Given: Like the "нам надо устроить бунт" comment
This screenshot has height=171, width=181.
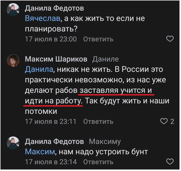Looking at the screenshot, I should click(x=170, y=161).
